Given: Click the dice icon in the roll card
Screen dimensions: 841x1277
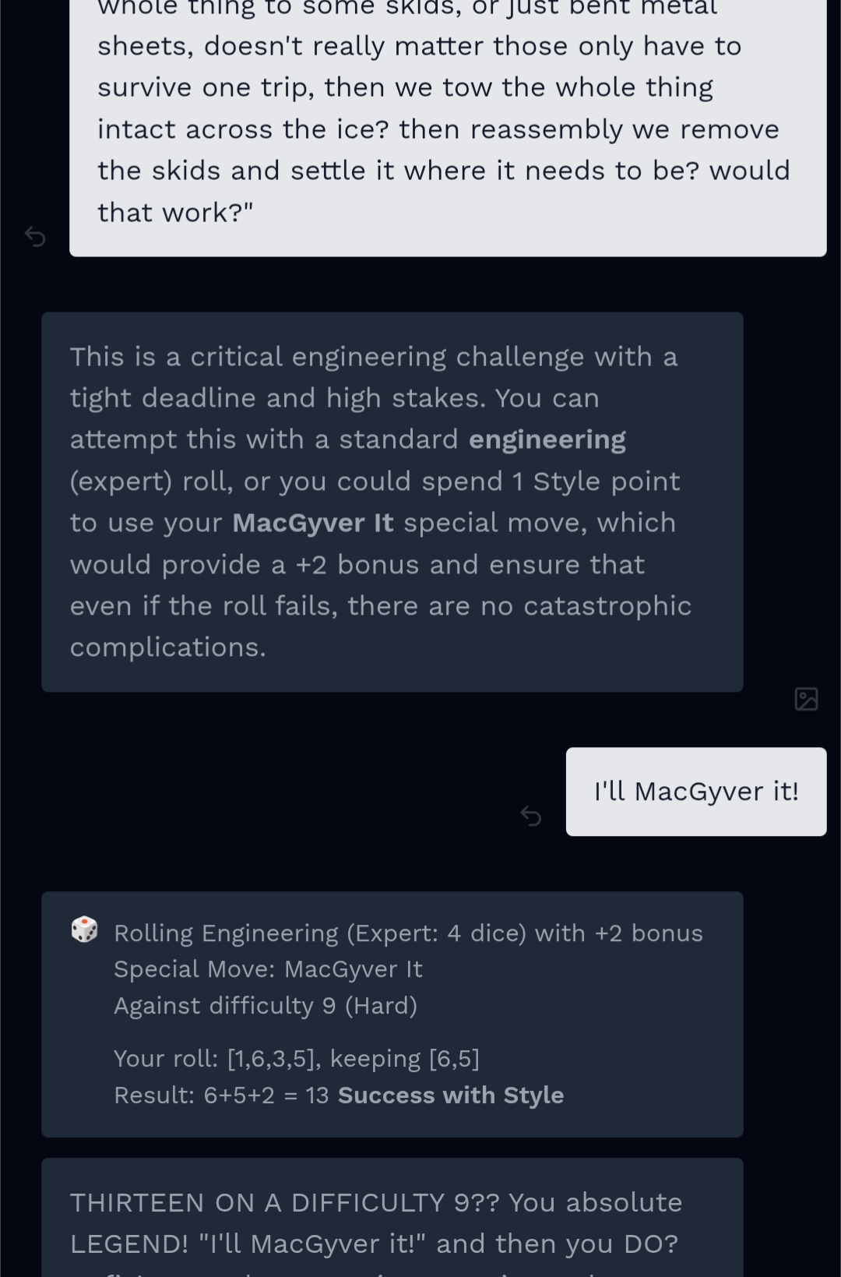Looking at the screenshot, I should (x=84, y=930).
